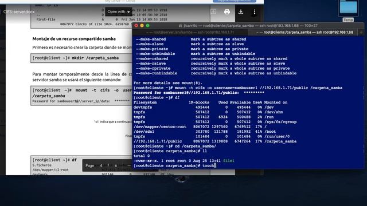Viewport: 367px width, 206px height.
Task: Click the 'mount -t cifs' command line in terminal
Action: (x=238, y=88)
